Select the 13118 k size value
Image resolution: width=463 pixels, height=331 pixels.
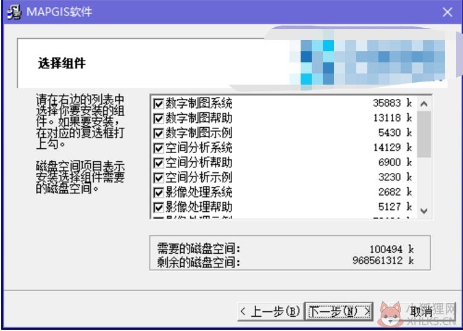393,118
